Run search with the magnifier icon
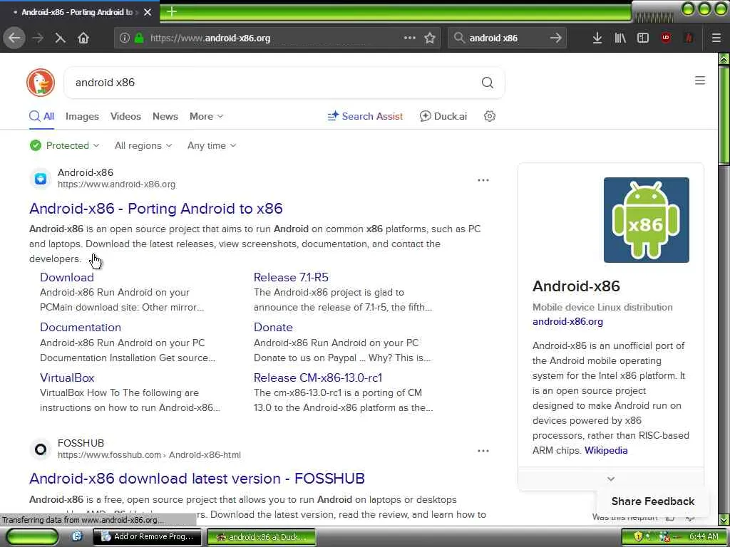Screen dimensions: 730x547 click(488, 83)
